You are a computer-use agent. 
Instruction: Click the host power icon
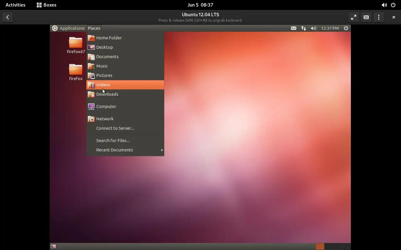393,5
